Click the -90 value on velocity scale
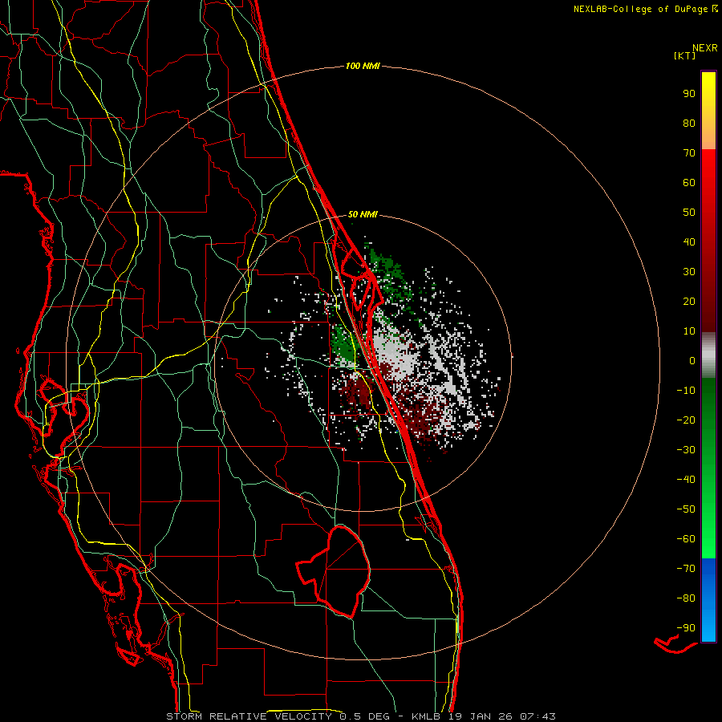722x722 pixels. point(686,628)
